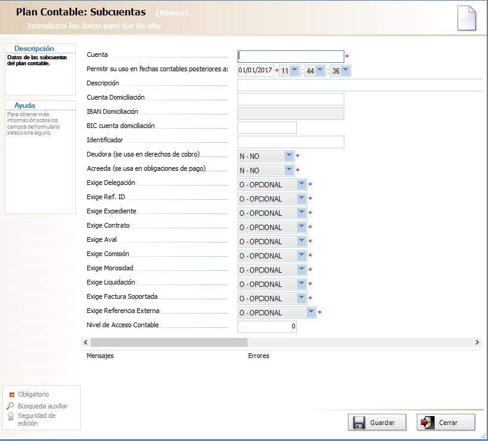Focus the Cuenta input field
Image resolution: width=488 pixels, height=441 pixels.
(x=291, y=56)
